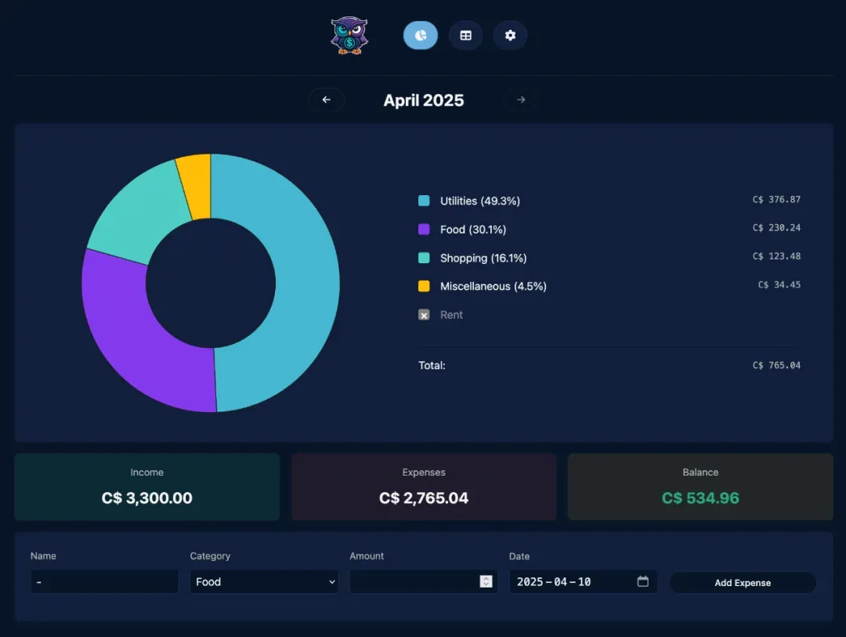This screenshot has height=637, width=846.
Task: Click the Balance summary card
Action: click(x=700, y=487)
